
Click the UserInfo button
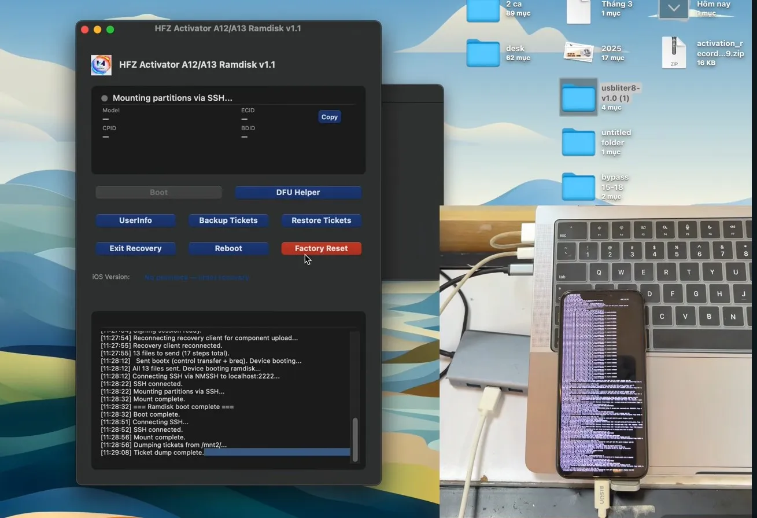click(135, 221)
